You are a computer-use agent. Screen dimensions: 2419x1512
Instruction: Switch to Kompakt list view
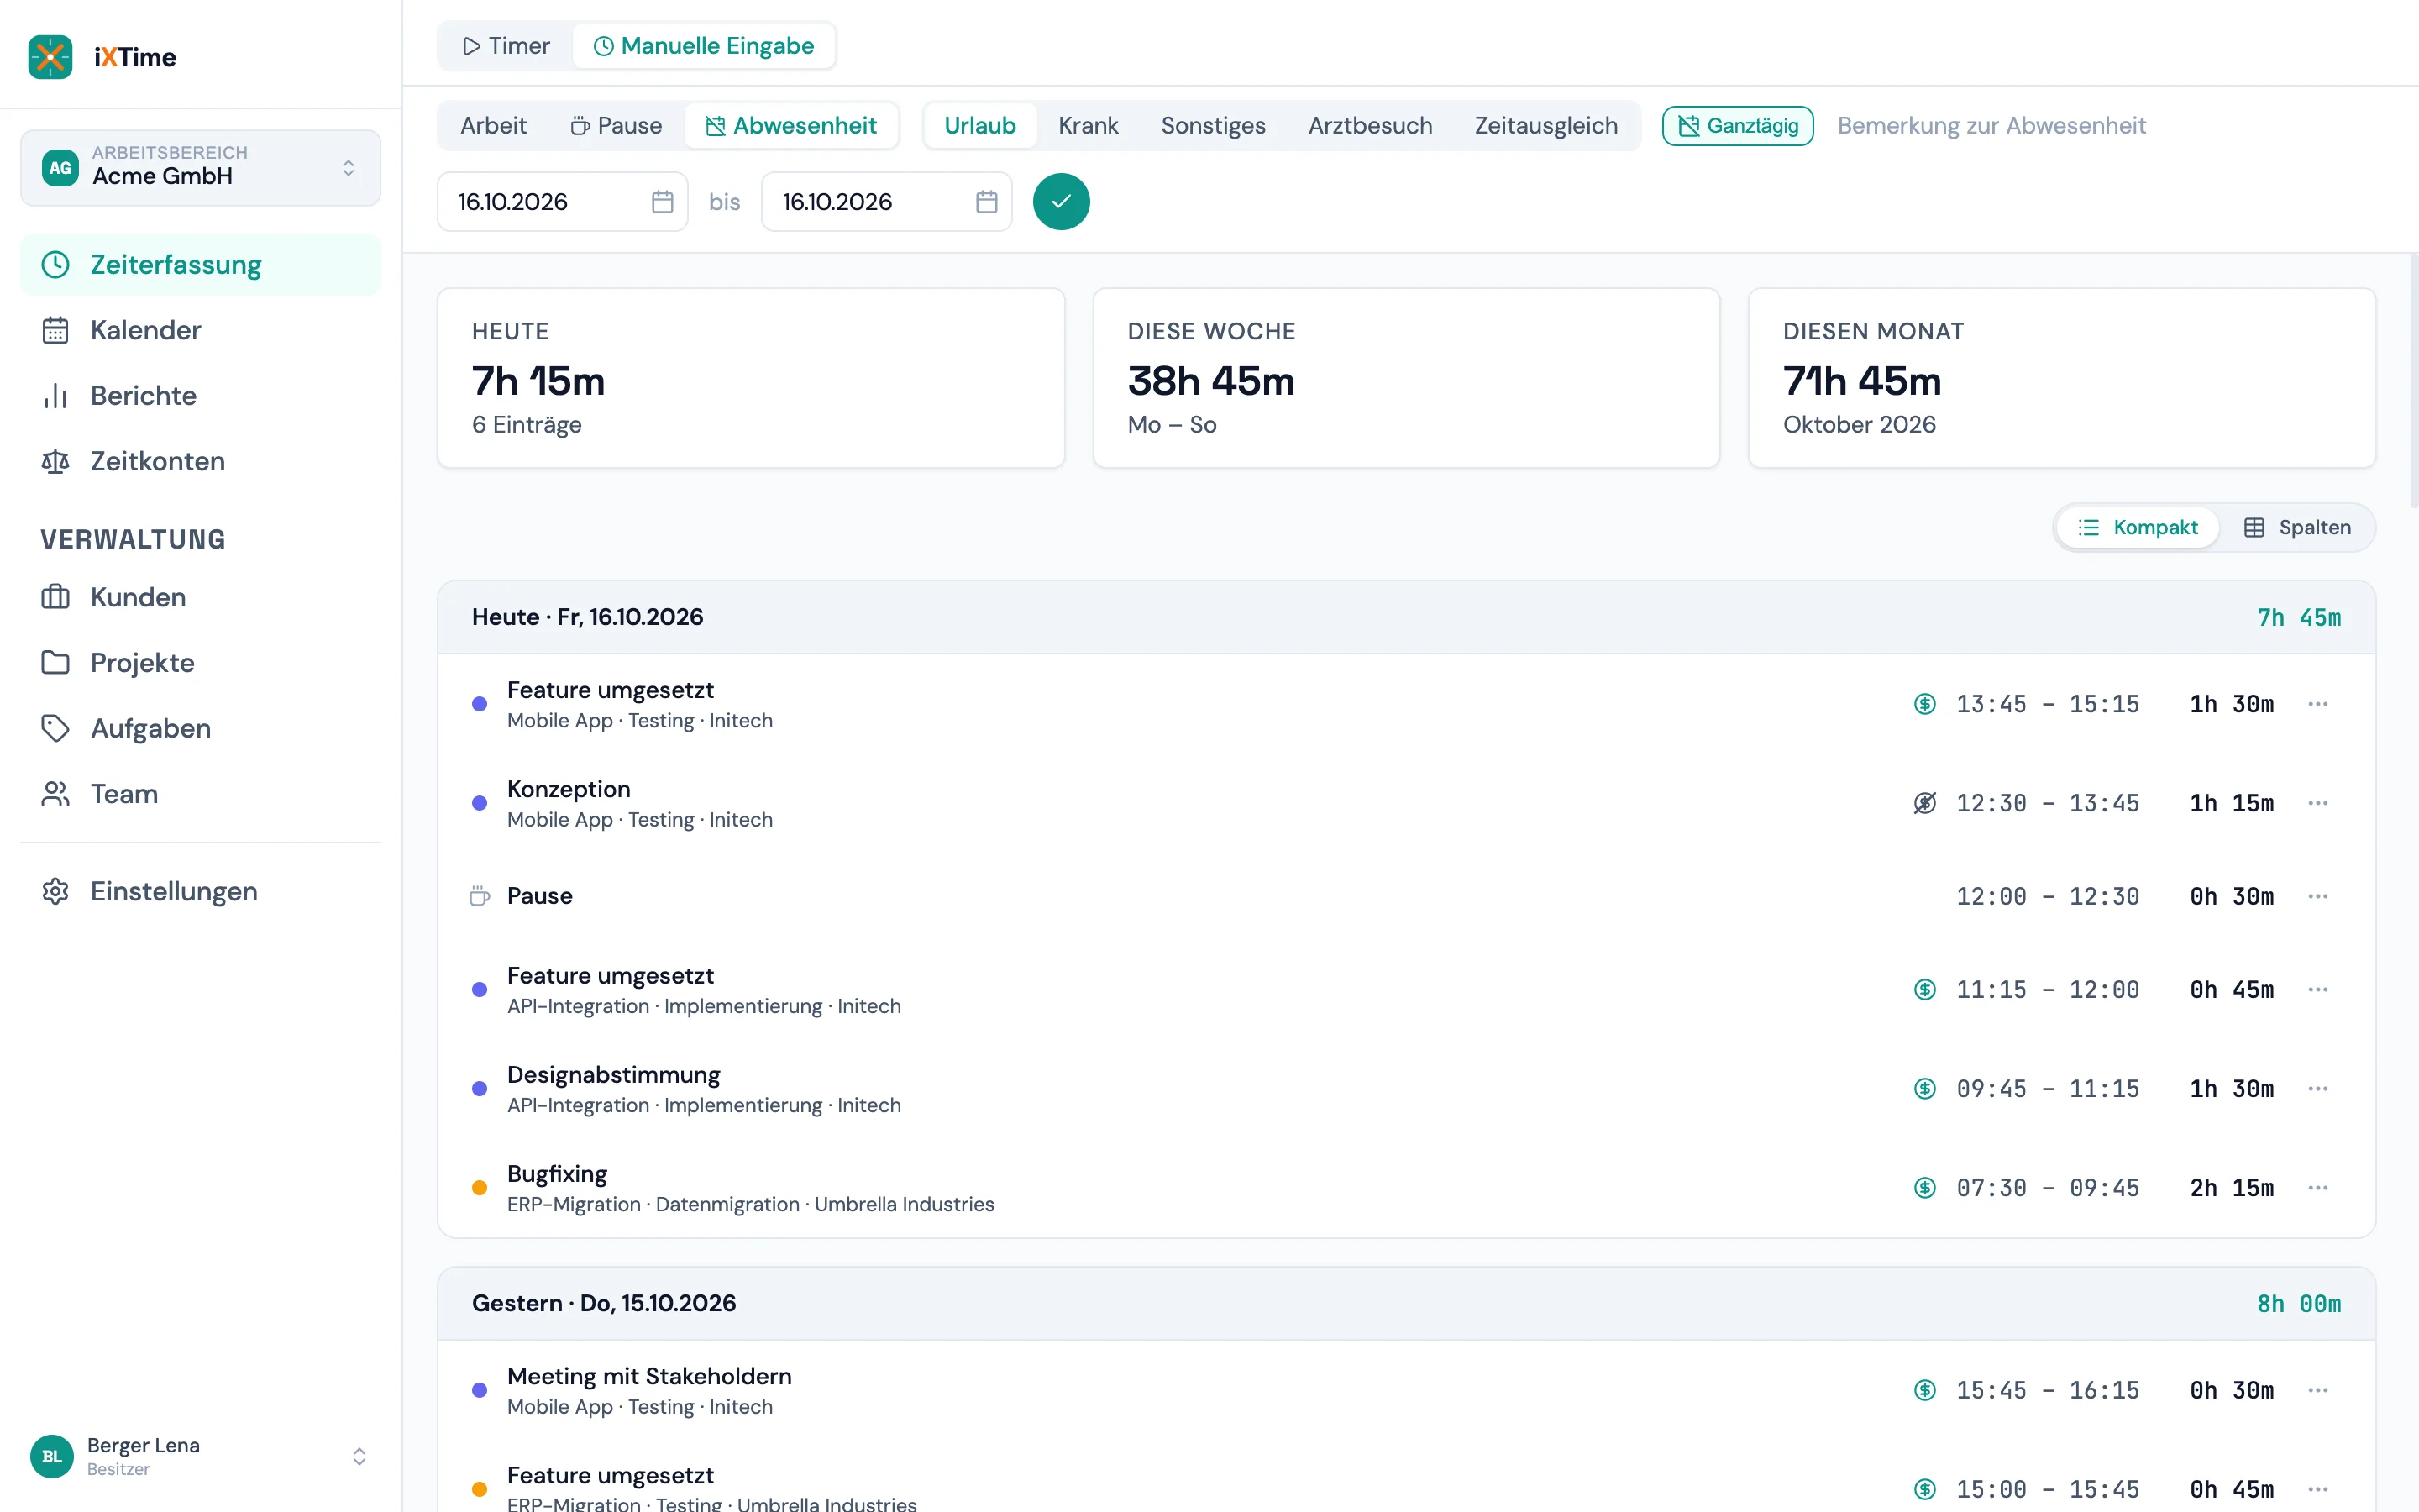[2137, 527]
